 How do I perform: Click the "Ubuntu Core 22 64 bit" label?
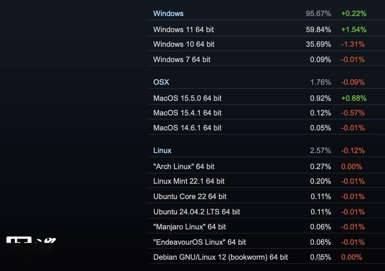pos(190,196)
